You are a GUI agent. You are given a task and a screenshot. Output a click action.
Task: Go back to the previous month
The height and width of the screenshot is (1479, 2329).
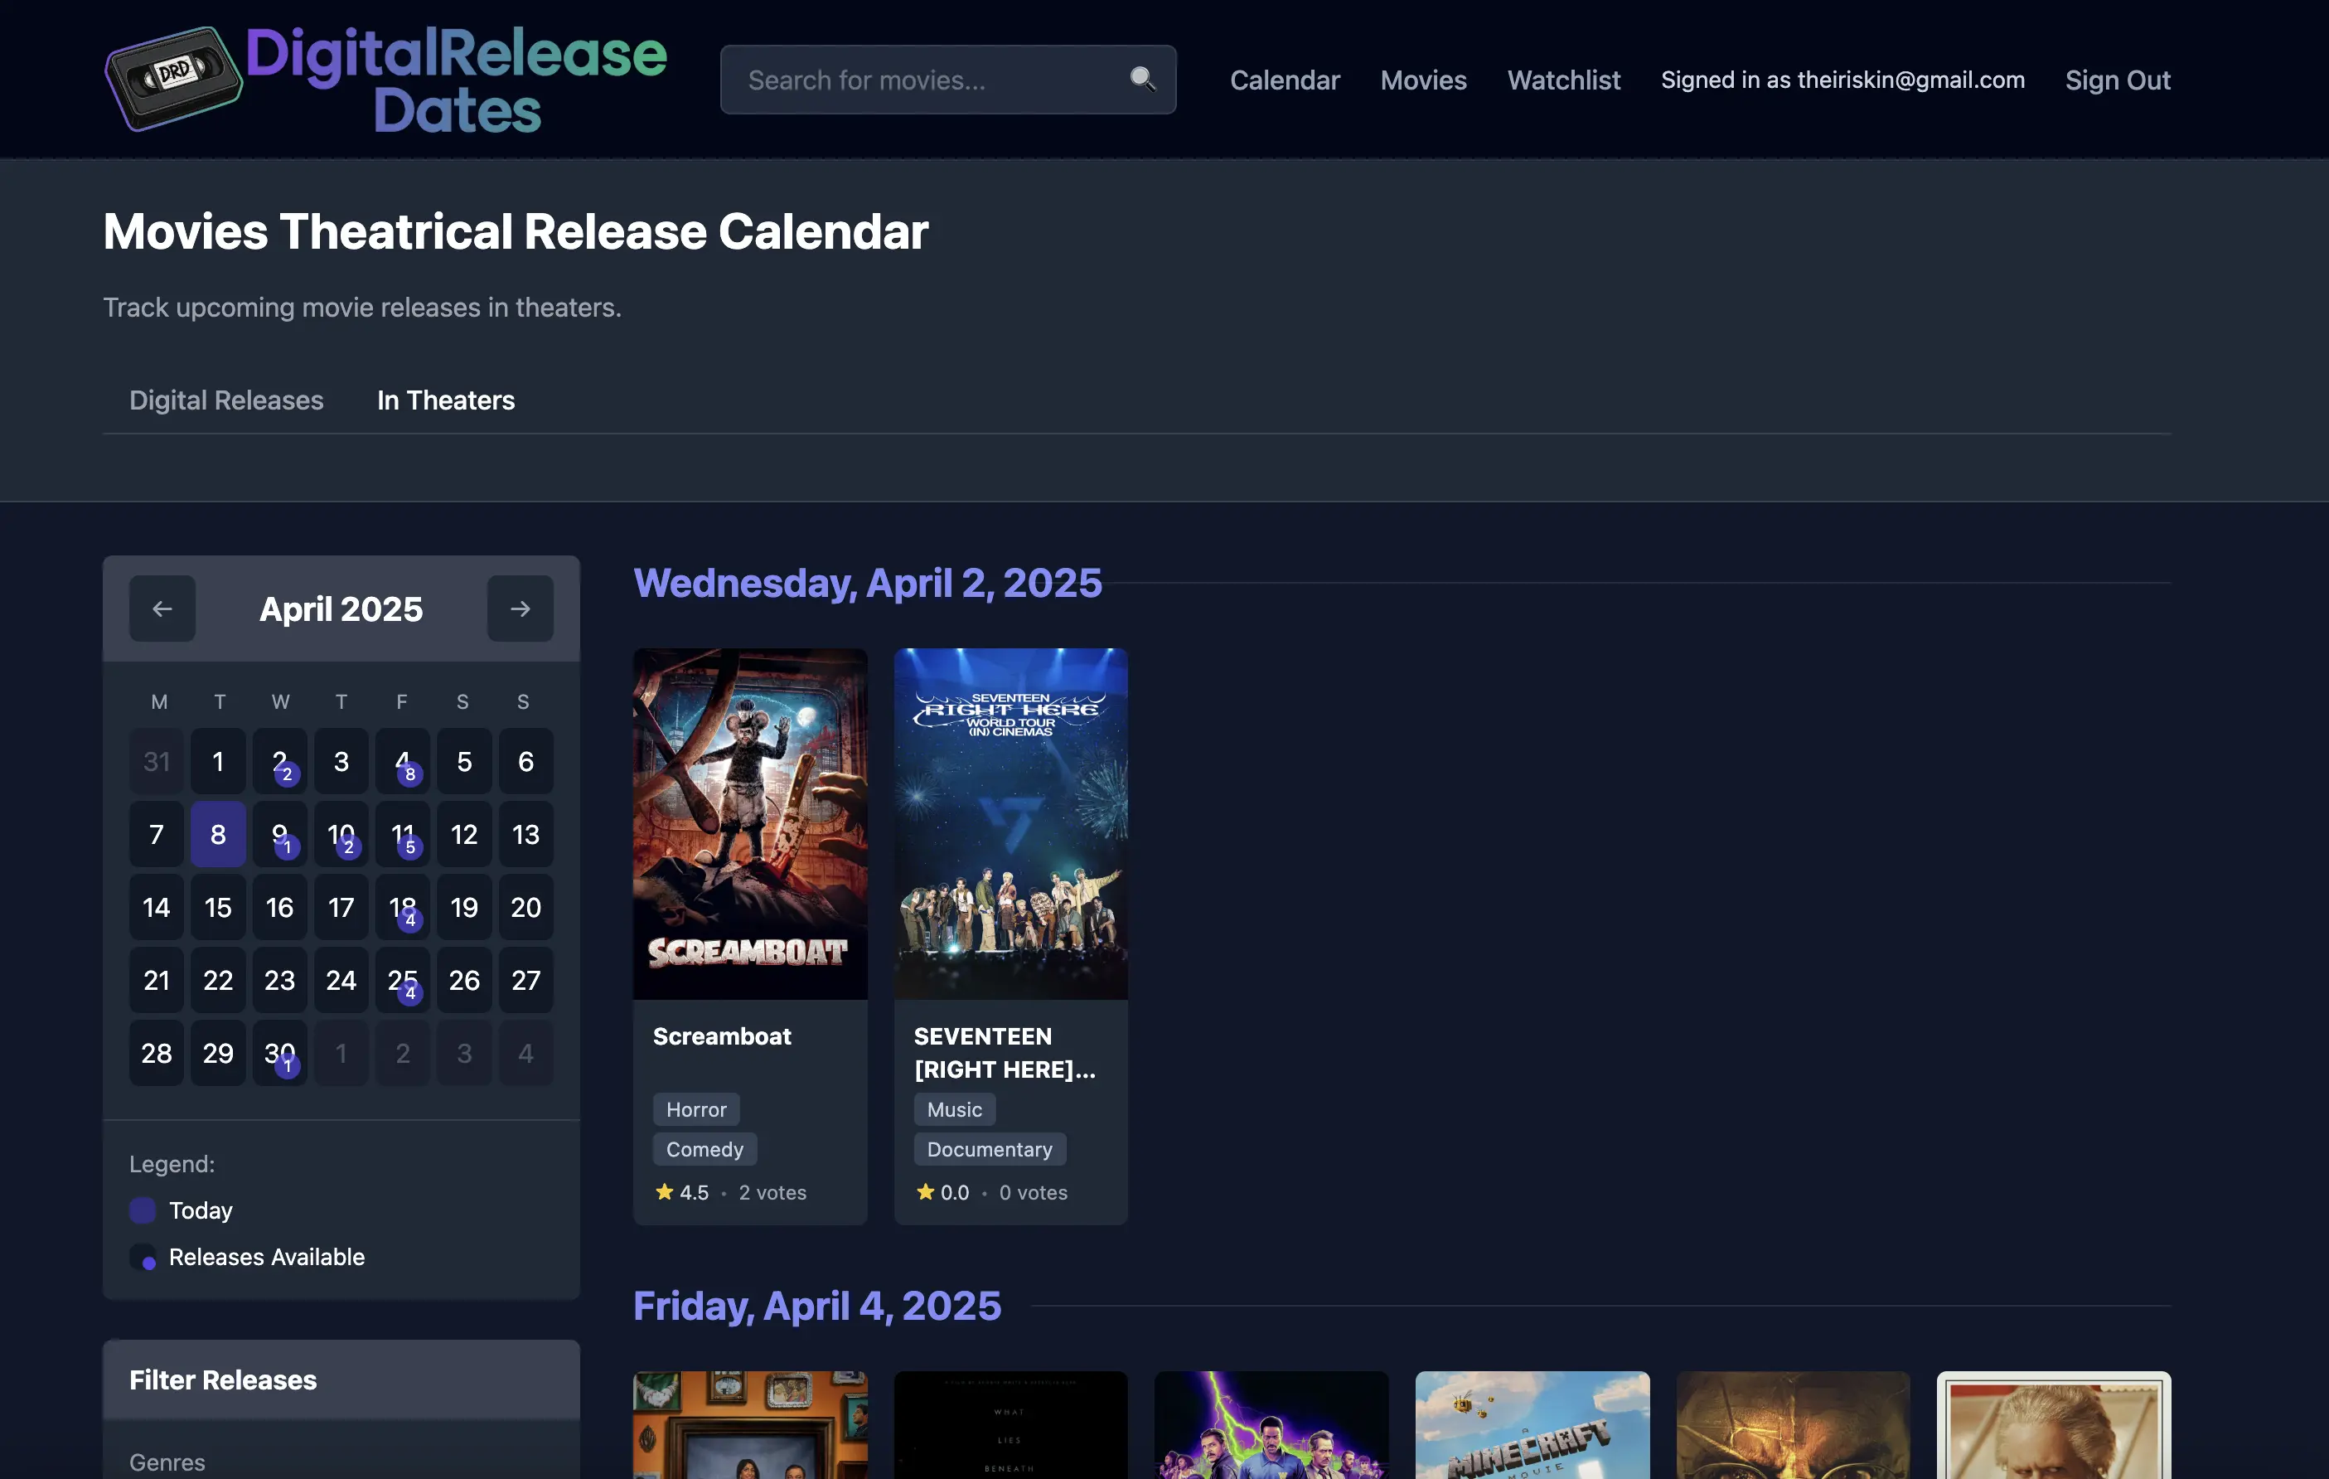click(162, 609)
